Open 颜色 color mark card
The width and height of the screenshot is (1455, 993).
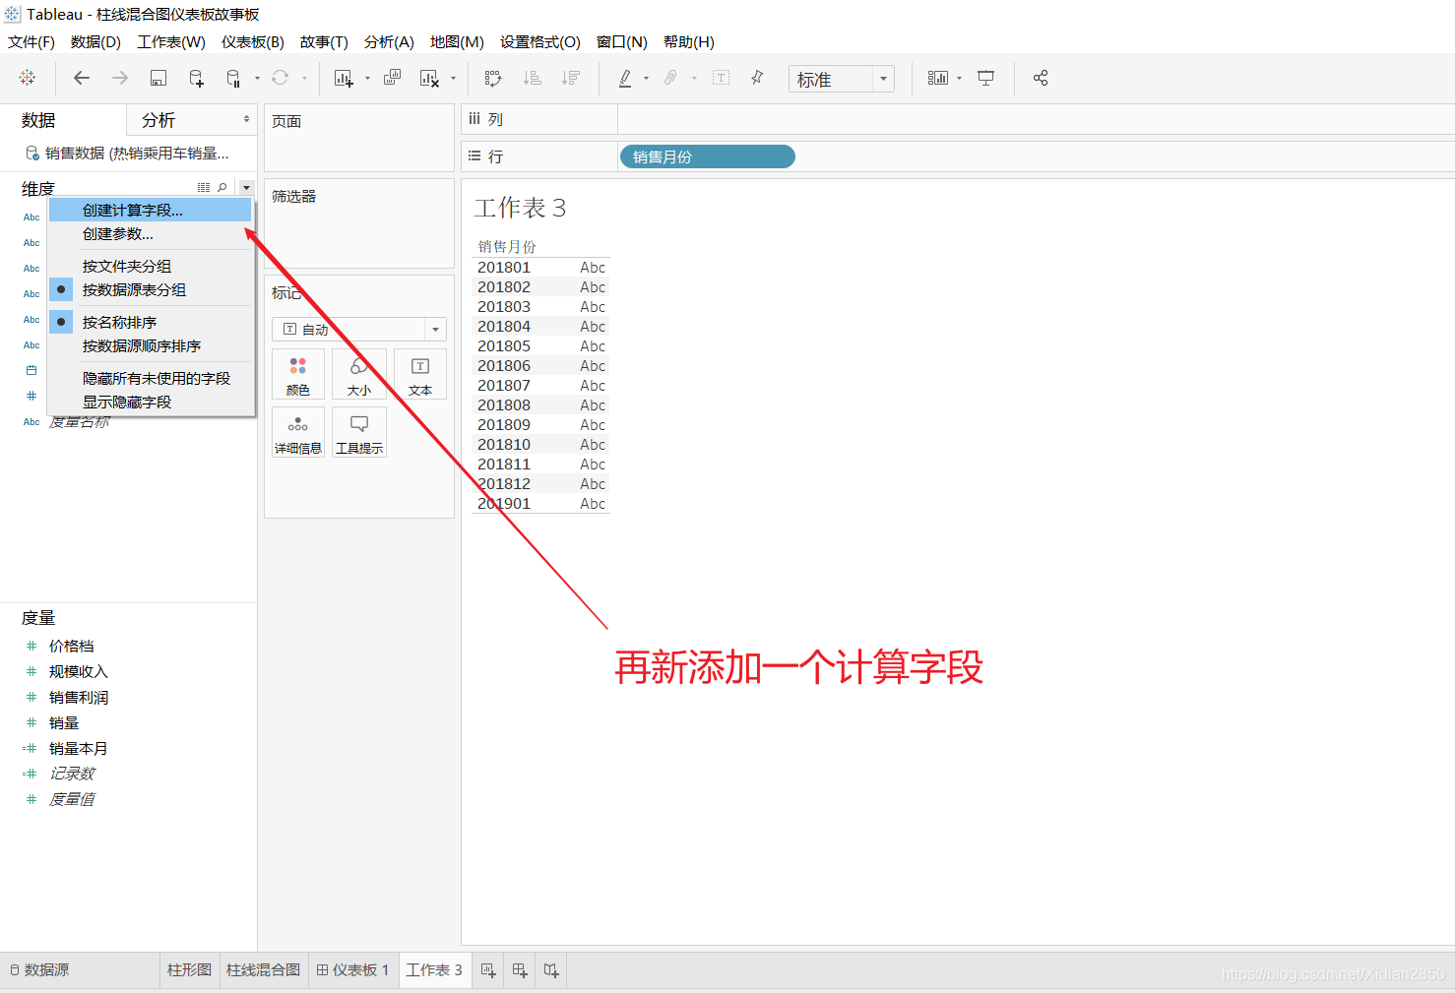298,375
